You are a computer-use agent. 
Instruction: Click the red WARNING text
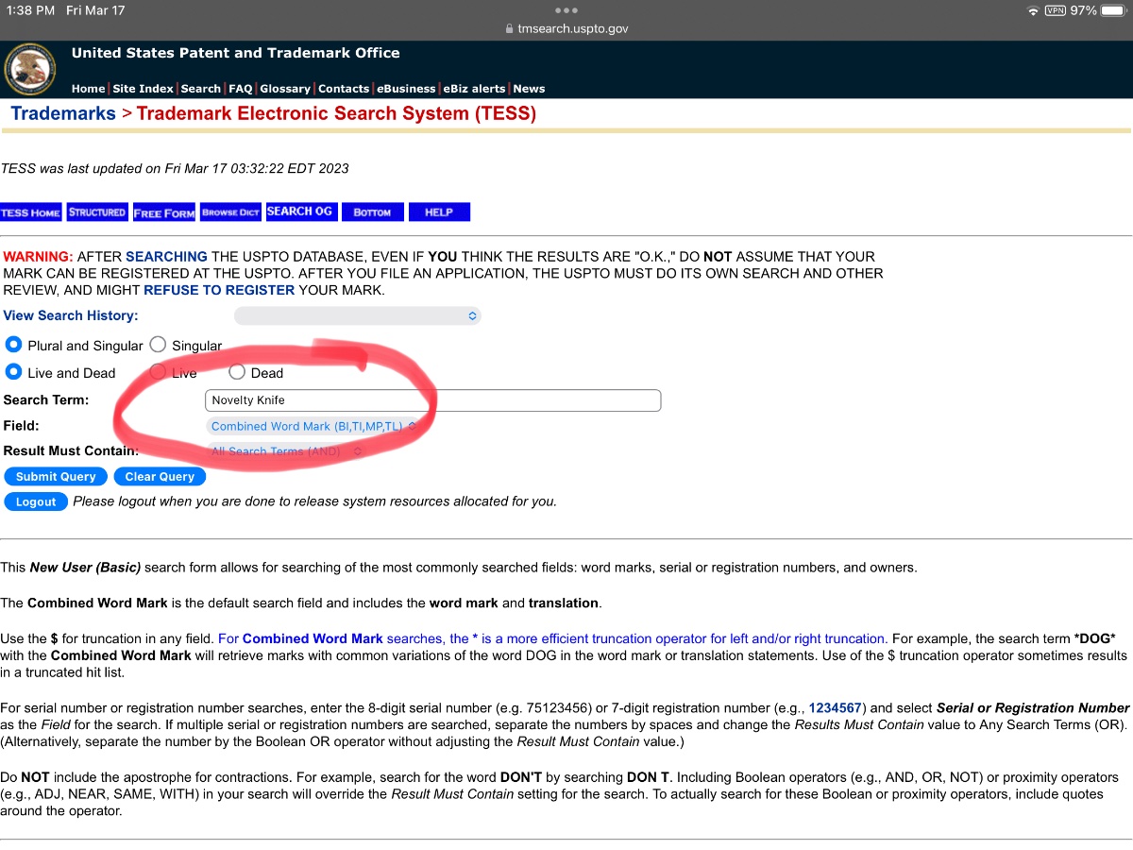[x=38, y=256]
